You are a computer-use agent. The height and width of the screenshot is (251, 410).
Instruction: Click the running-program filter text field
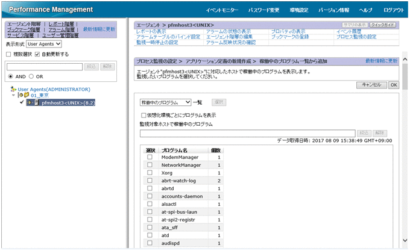coord(247,134)
